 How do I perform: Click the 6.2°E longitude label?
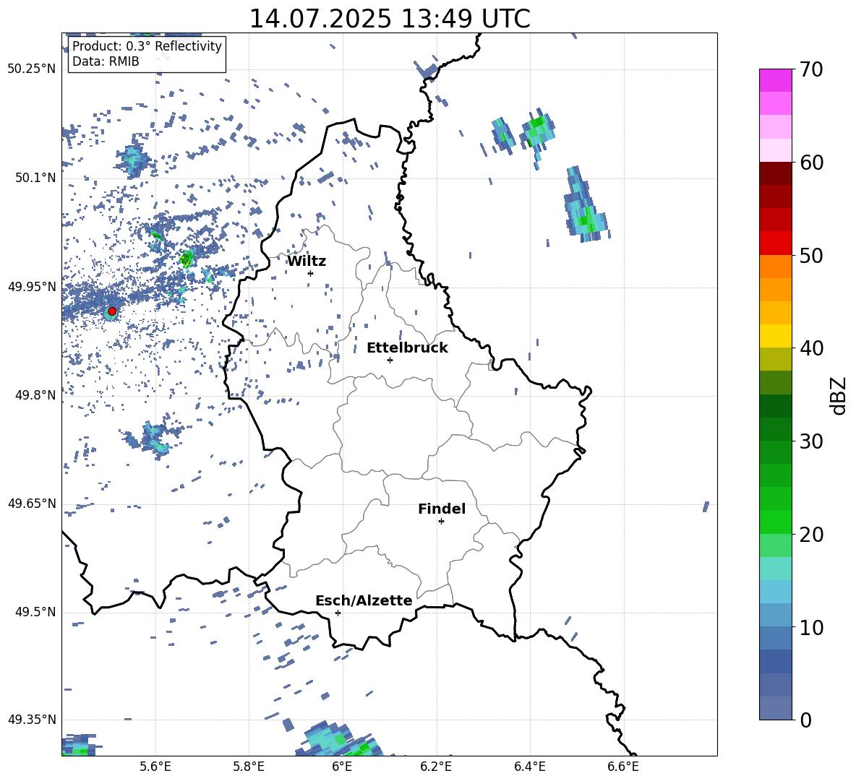436,767
